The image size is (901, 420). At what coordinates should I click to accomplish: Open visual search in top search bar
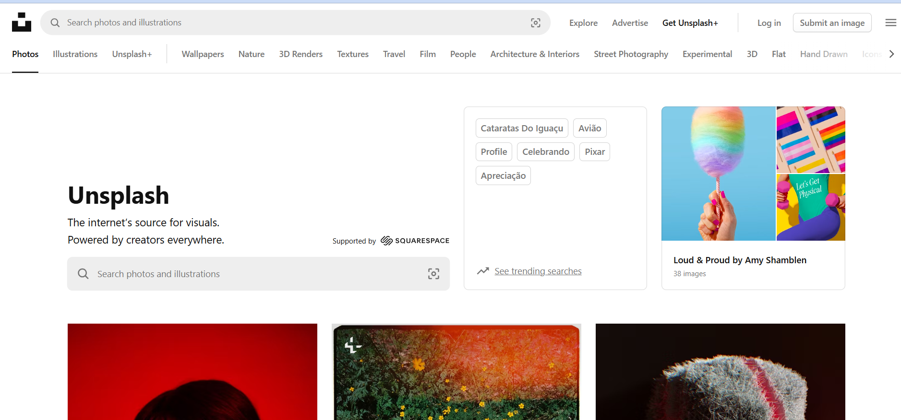(x=536, y=23)
